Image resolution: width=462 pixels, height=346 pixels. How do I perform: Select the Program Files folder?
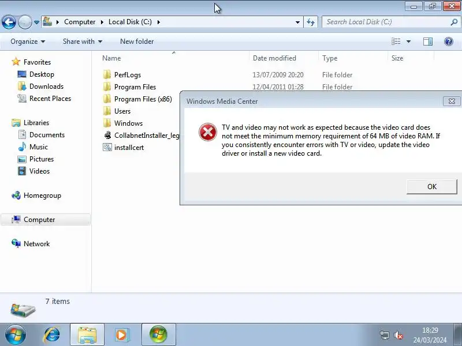point(135,87)
